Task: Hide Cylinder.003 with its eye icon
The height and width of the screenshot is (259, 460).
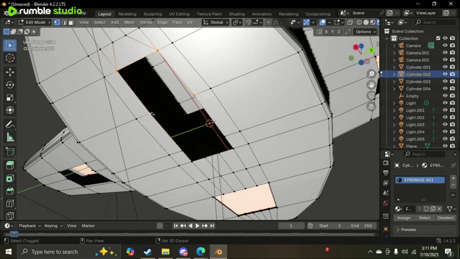Action: (x=445, y=82)
